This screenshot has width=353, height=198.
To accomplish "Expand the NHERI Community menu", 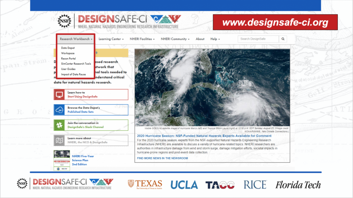I will pyautogui.click(x=175, y=39).
